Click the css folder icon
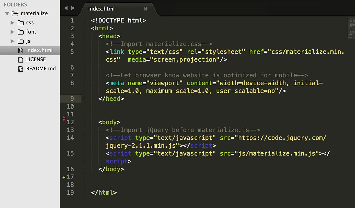The width and height of the screenshot is (355, 208). coord(21,23)
